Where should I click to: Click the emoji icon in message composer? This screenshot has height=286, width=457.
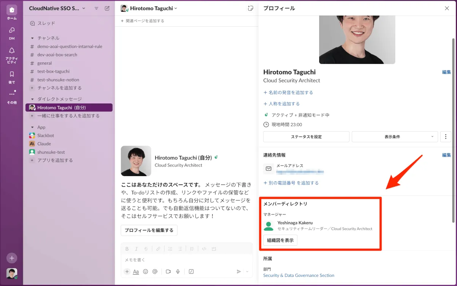(x=145, y=272)
